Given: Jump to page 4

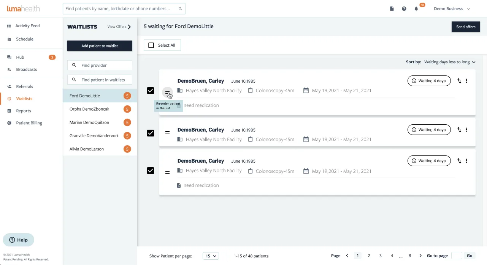Looking at the screenshot, I should (392, 256).
